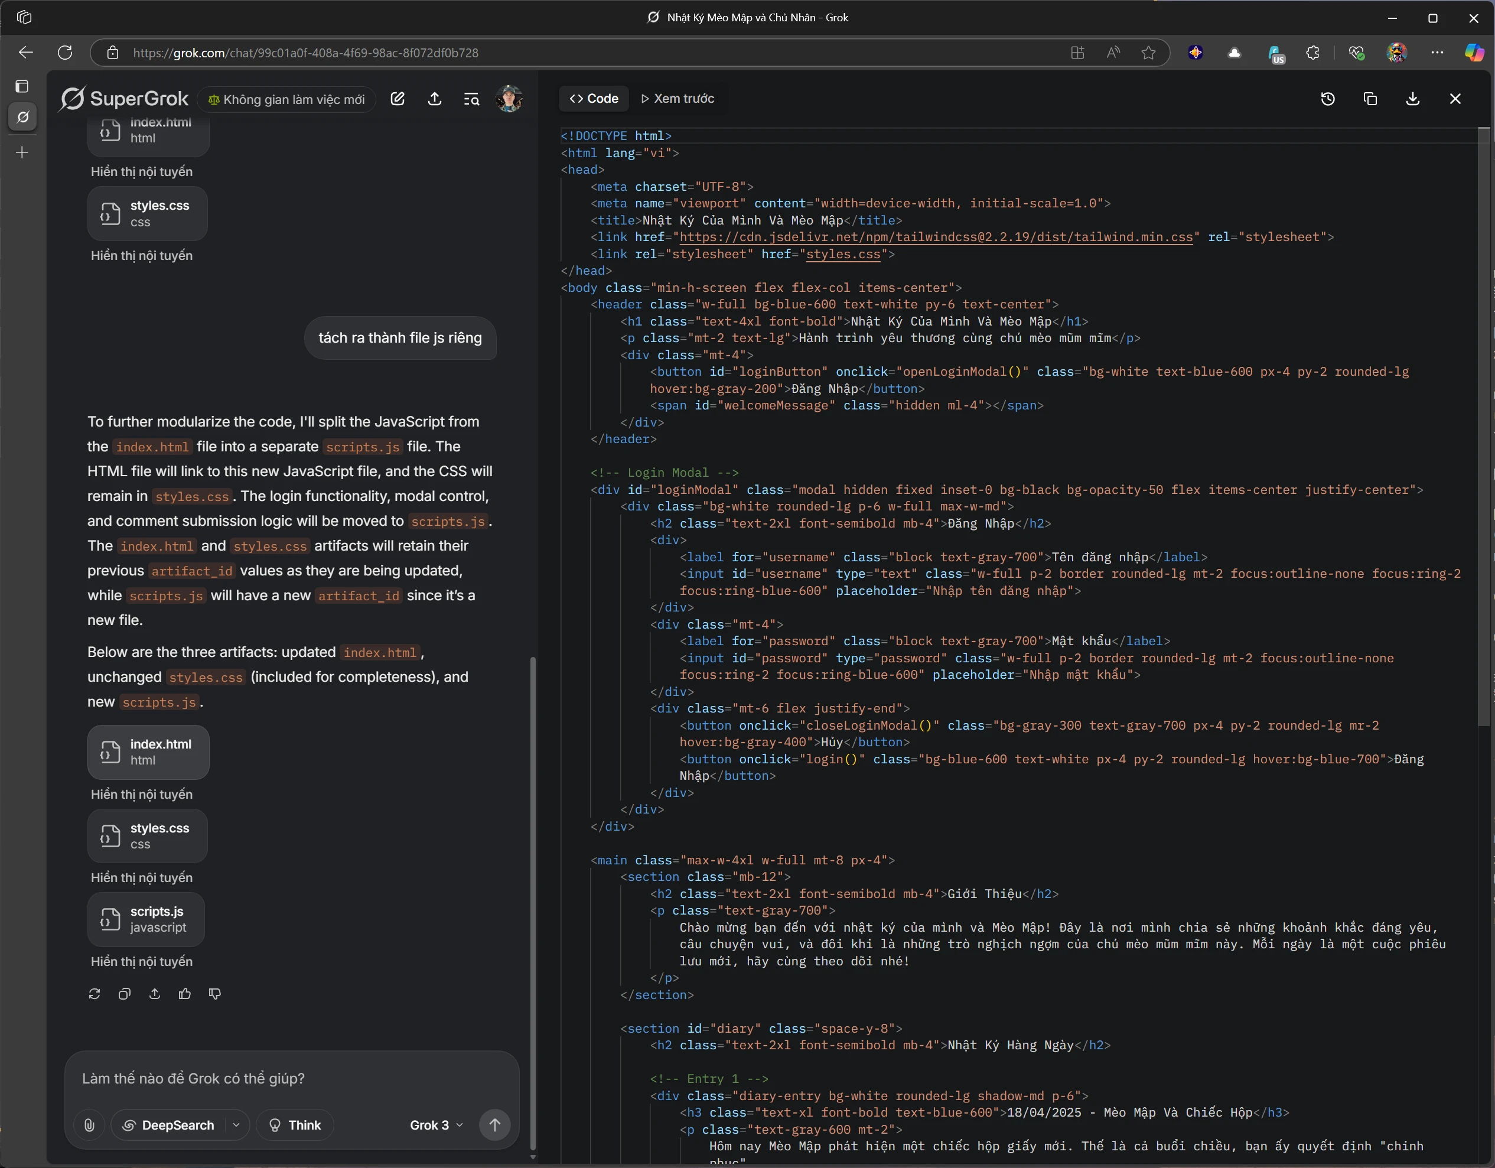Click the read aloud icon
The image size is (1495, 1168).
click(1113, 53)
